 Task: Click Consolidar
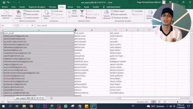(x=137, y=11)
